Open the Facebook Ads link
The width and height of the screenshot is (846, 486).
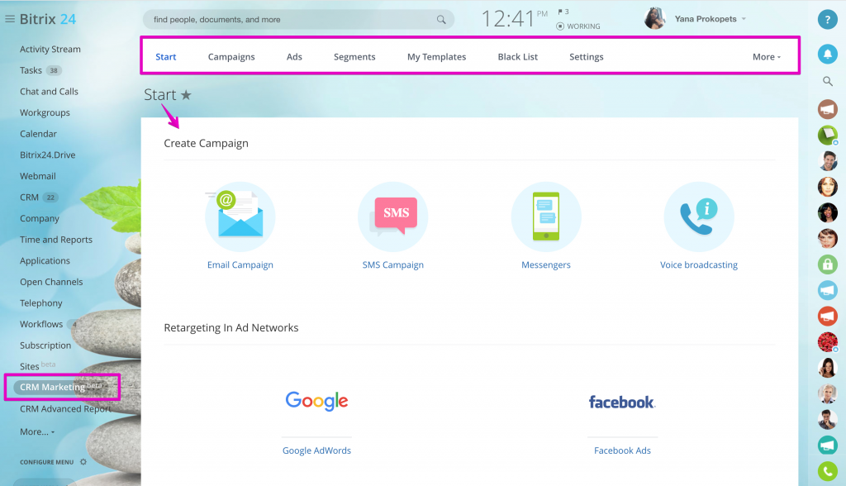pos(622,450)
